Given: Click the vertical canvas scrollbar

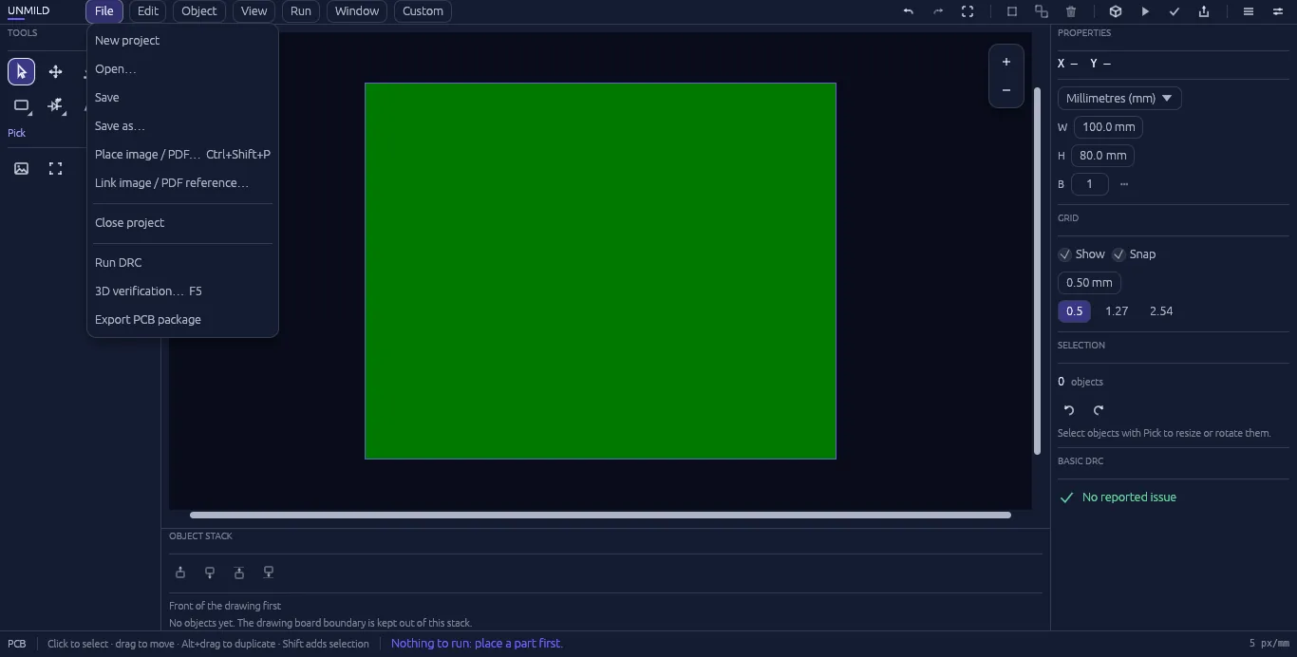Looking at the screenshot, I should 1037,272.
